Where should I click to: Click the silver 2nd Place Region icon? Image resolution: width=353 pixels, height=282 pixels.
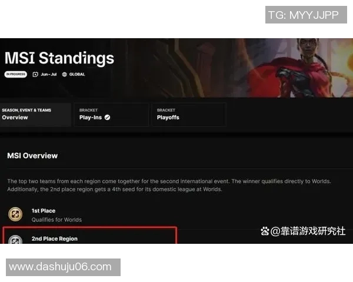pos(15,240)
